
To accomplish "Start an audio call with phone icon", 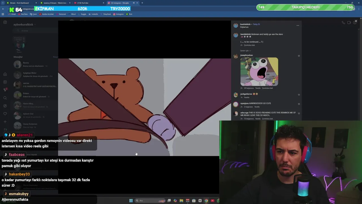I will 343,23.
